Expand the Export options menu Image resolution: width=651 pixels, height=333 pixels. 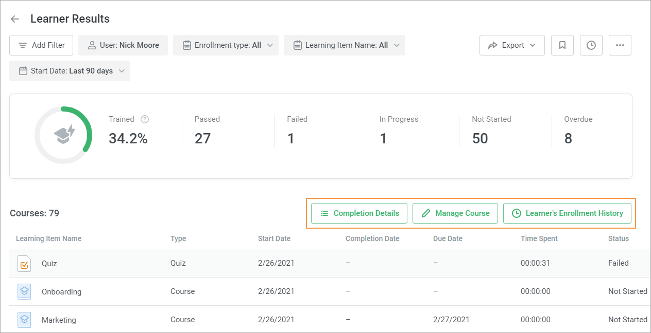click(x=511, y=45)
